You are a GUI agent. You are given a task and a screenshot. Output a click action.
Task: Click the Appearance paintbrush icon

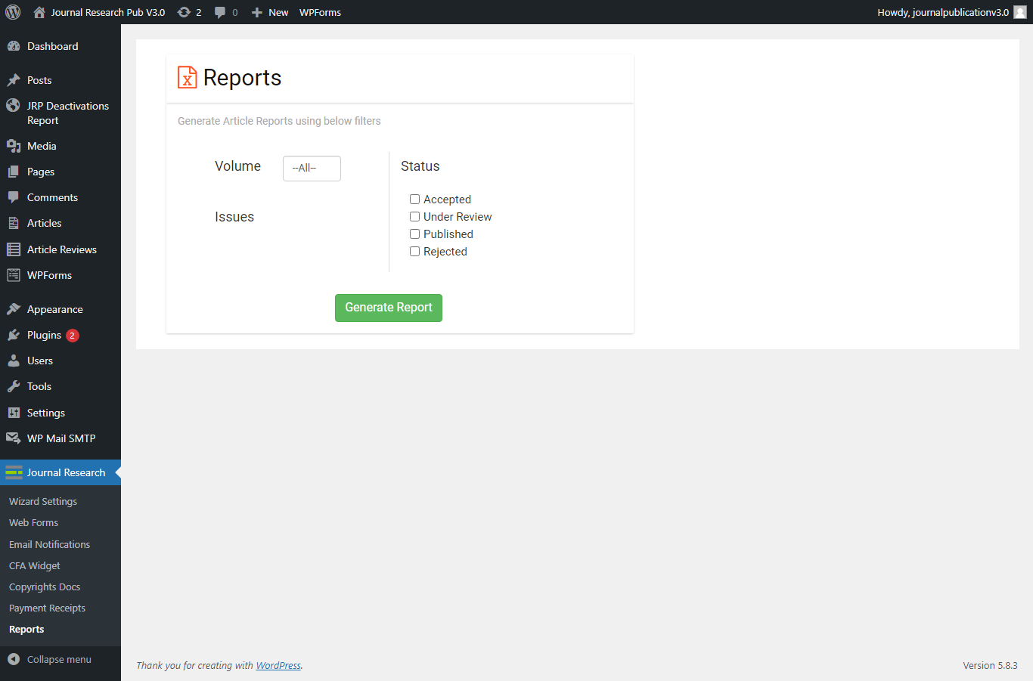pos(14,309)
